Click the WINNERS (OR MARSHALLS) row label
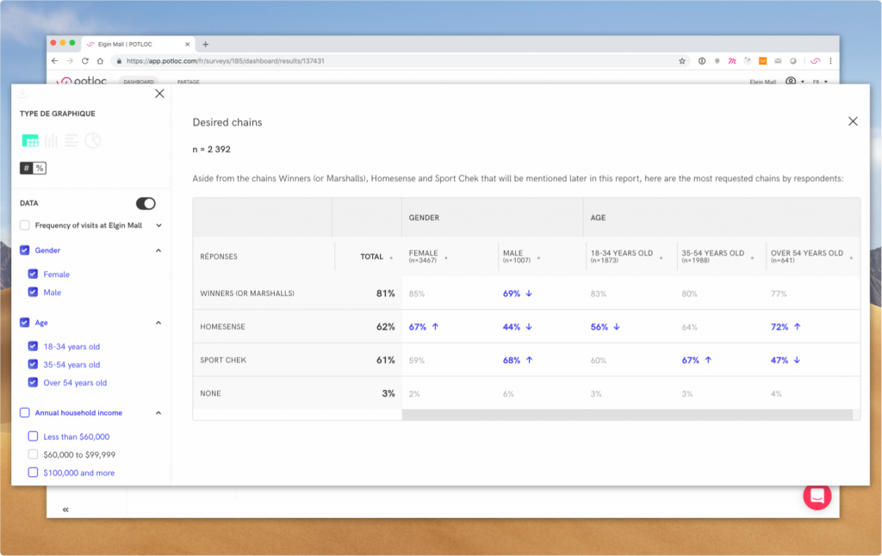Viewport: 882px width, 556px height. tap(247, 293)
